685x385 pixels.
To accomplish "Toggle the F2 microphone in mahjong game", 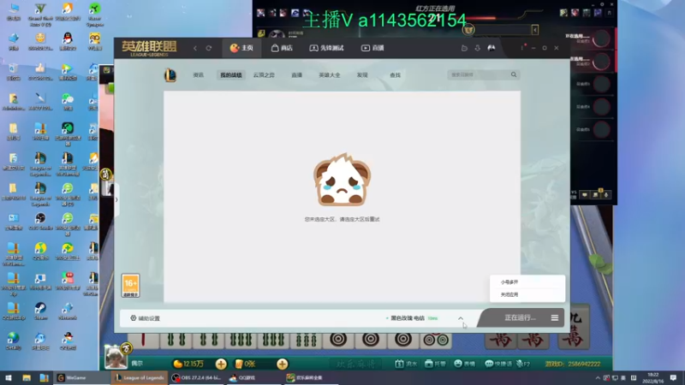I will (x=523, y=364).
